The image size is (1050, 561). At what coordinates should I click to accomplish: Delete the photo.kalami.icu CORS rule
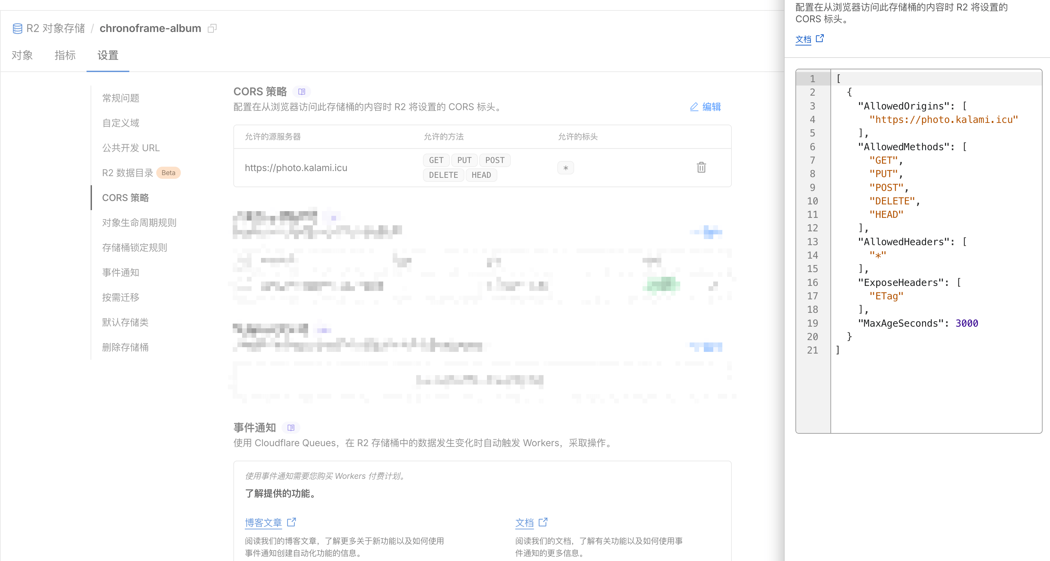coord(701,167)
